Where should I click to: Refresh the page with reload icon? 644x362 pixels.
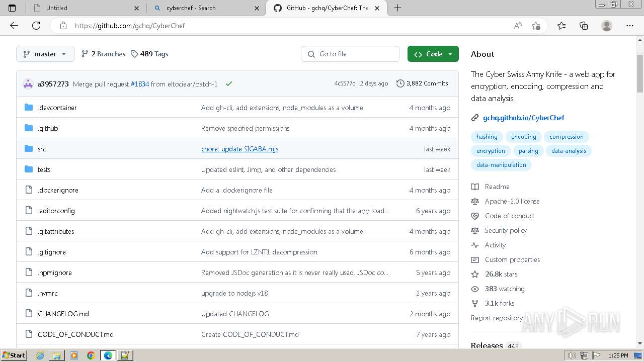[x=36, y=26]
